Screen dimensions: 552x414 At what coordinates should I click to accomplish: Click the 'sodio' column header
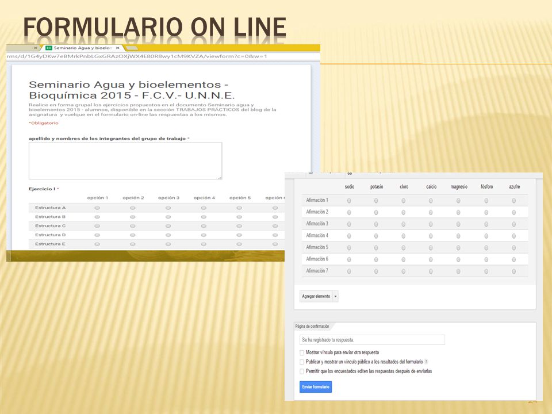(x=350, y=186)
